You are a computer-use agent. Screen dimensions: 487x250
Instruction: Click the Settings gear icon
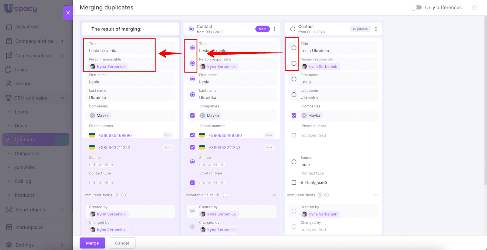pyautogui.click(x=9, y=245)
